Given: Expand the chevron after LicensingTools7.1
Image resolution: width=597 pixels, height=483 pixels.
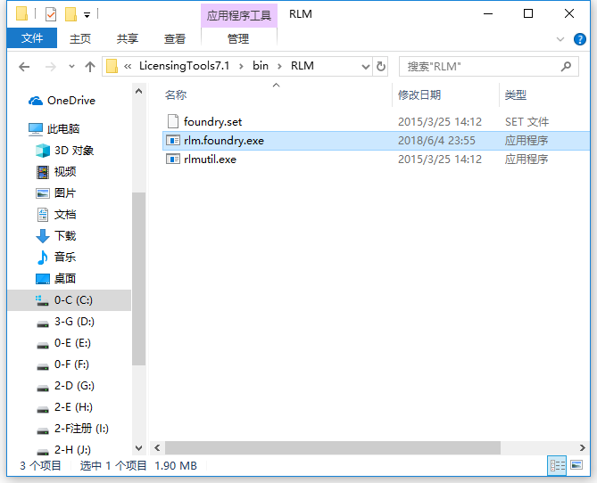Looking at the screenshot, I should coord(241,67).
